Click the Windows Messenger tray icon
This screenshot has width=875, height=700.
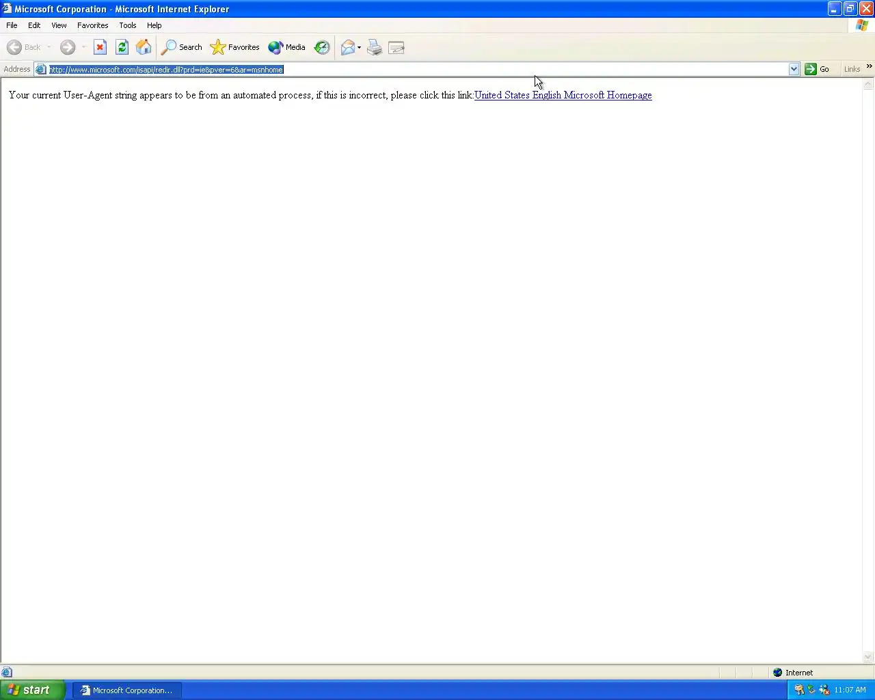point(824,690)
